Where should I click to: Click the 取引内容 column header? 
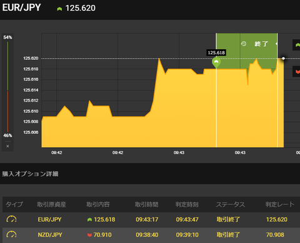pyautogui.click(x=98, y=204)
